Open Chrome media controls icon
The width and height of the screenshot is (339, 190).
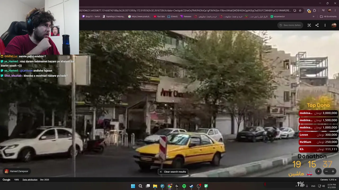[323, 11]
